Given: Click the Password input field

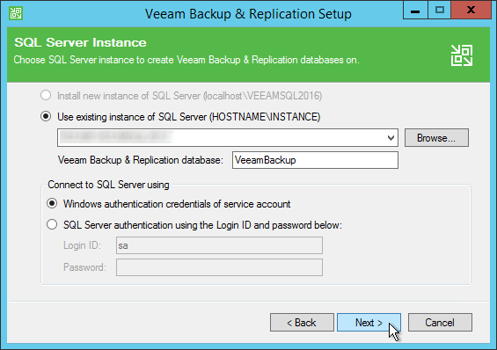Looking at the screenshot, I should pos(219,267).
